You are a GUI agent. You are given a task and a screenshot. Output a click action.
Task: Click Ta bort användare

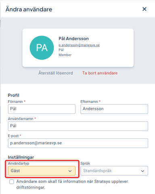click(100, 73)
